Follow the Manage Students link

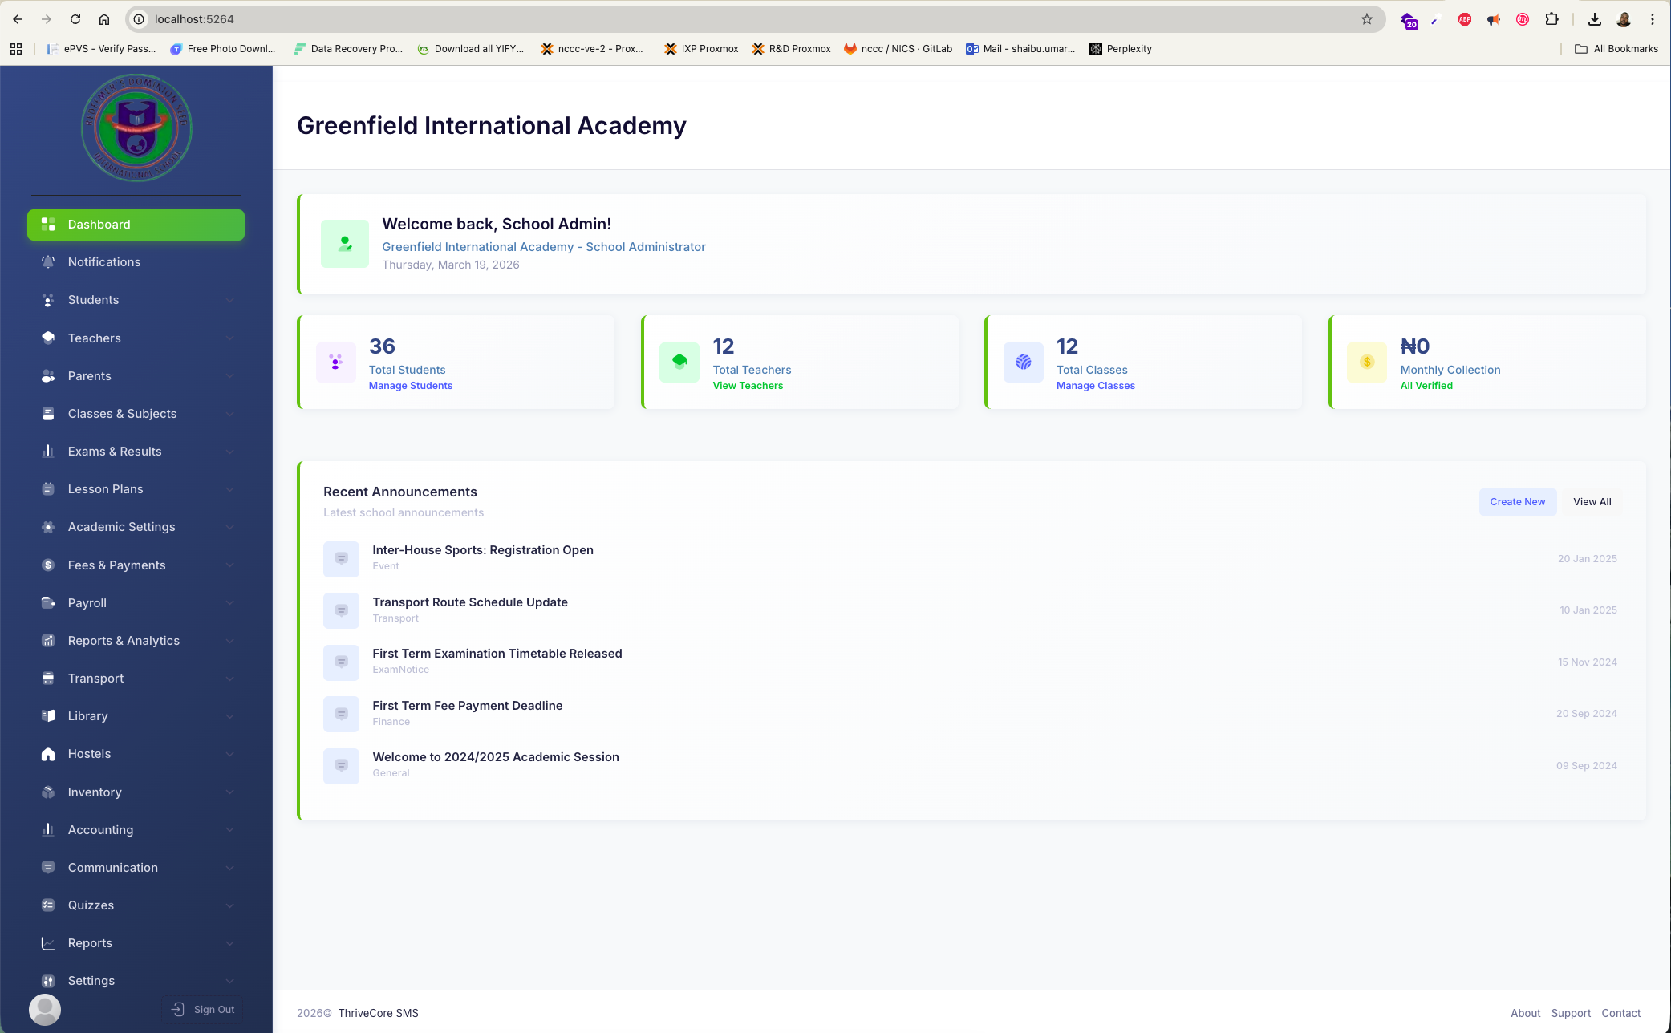[x=411, y=386]
